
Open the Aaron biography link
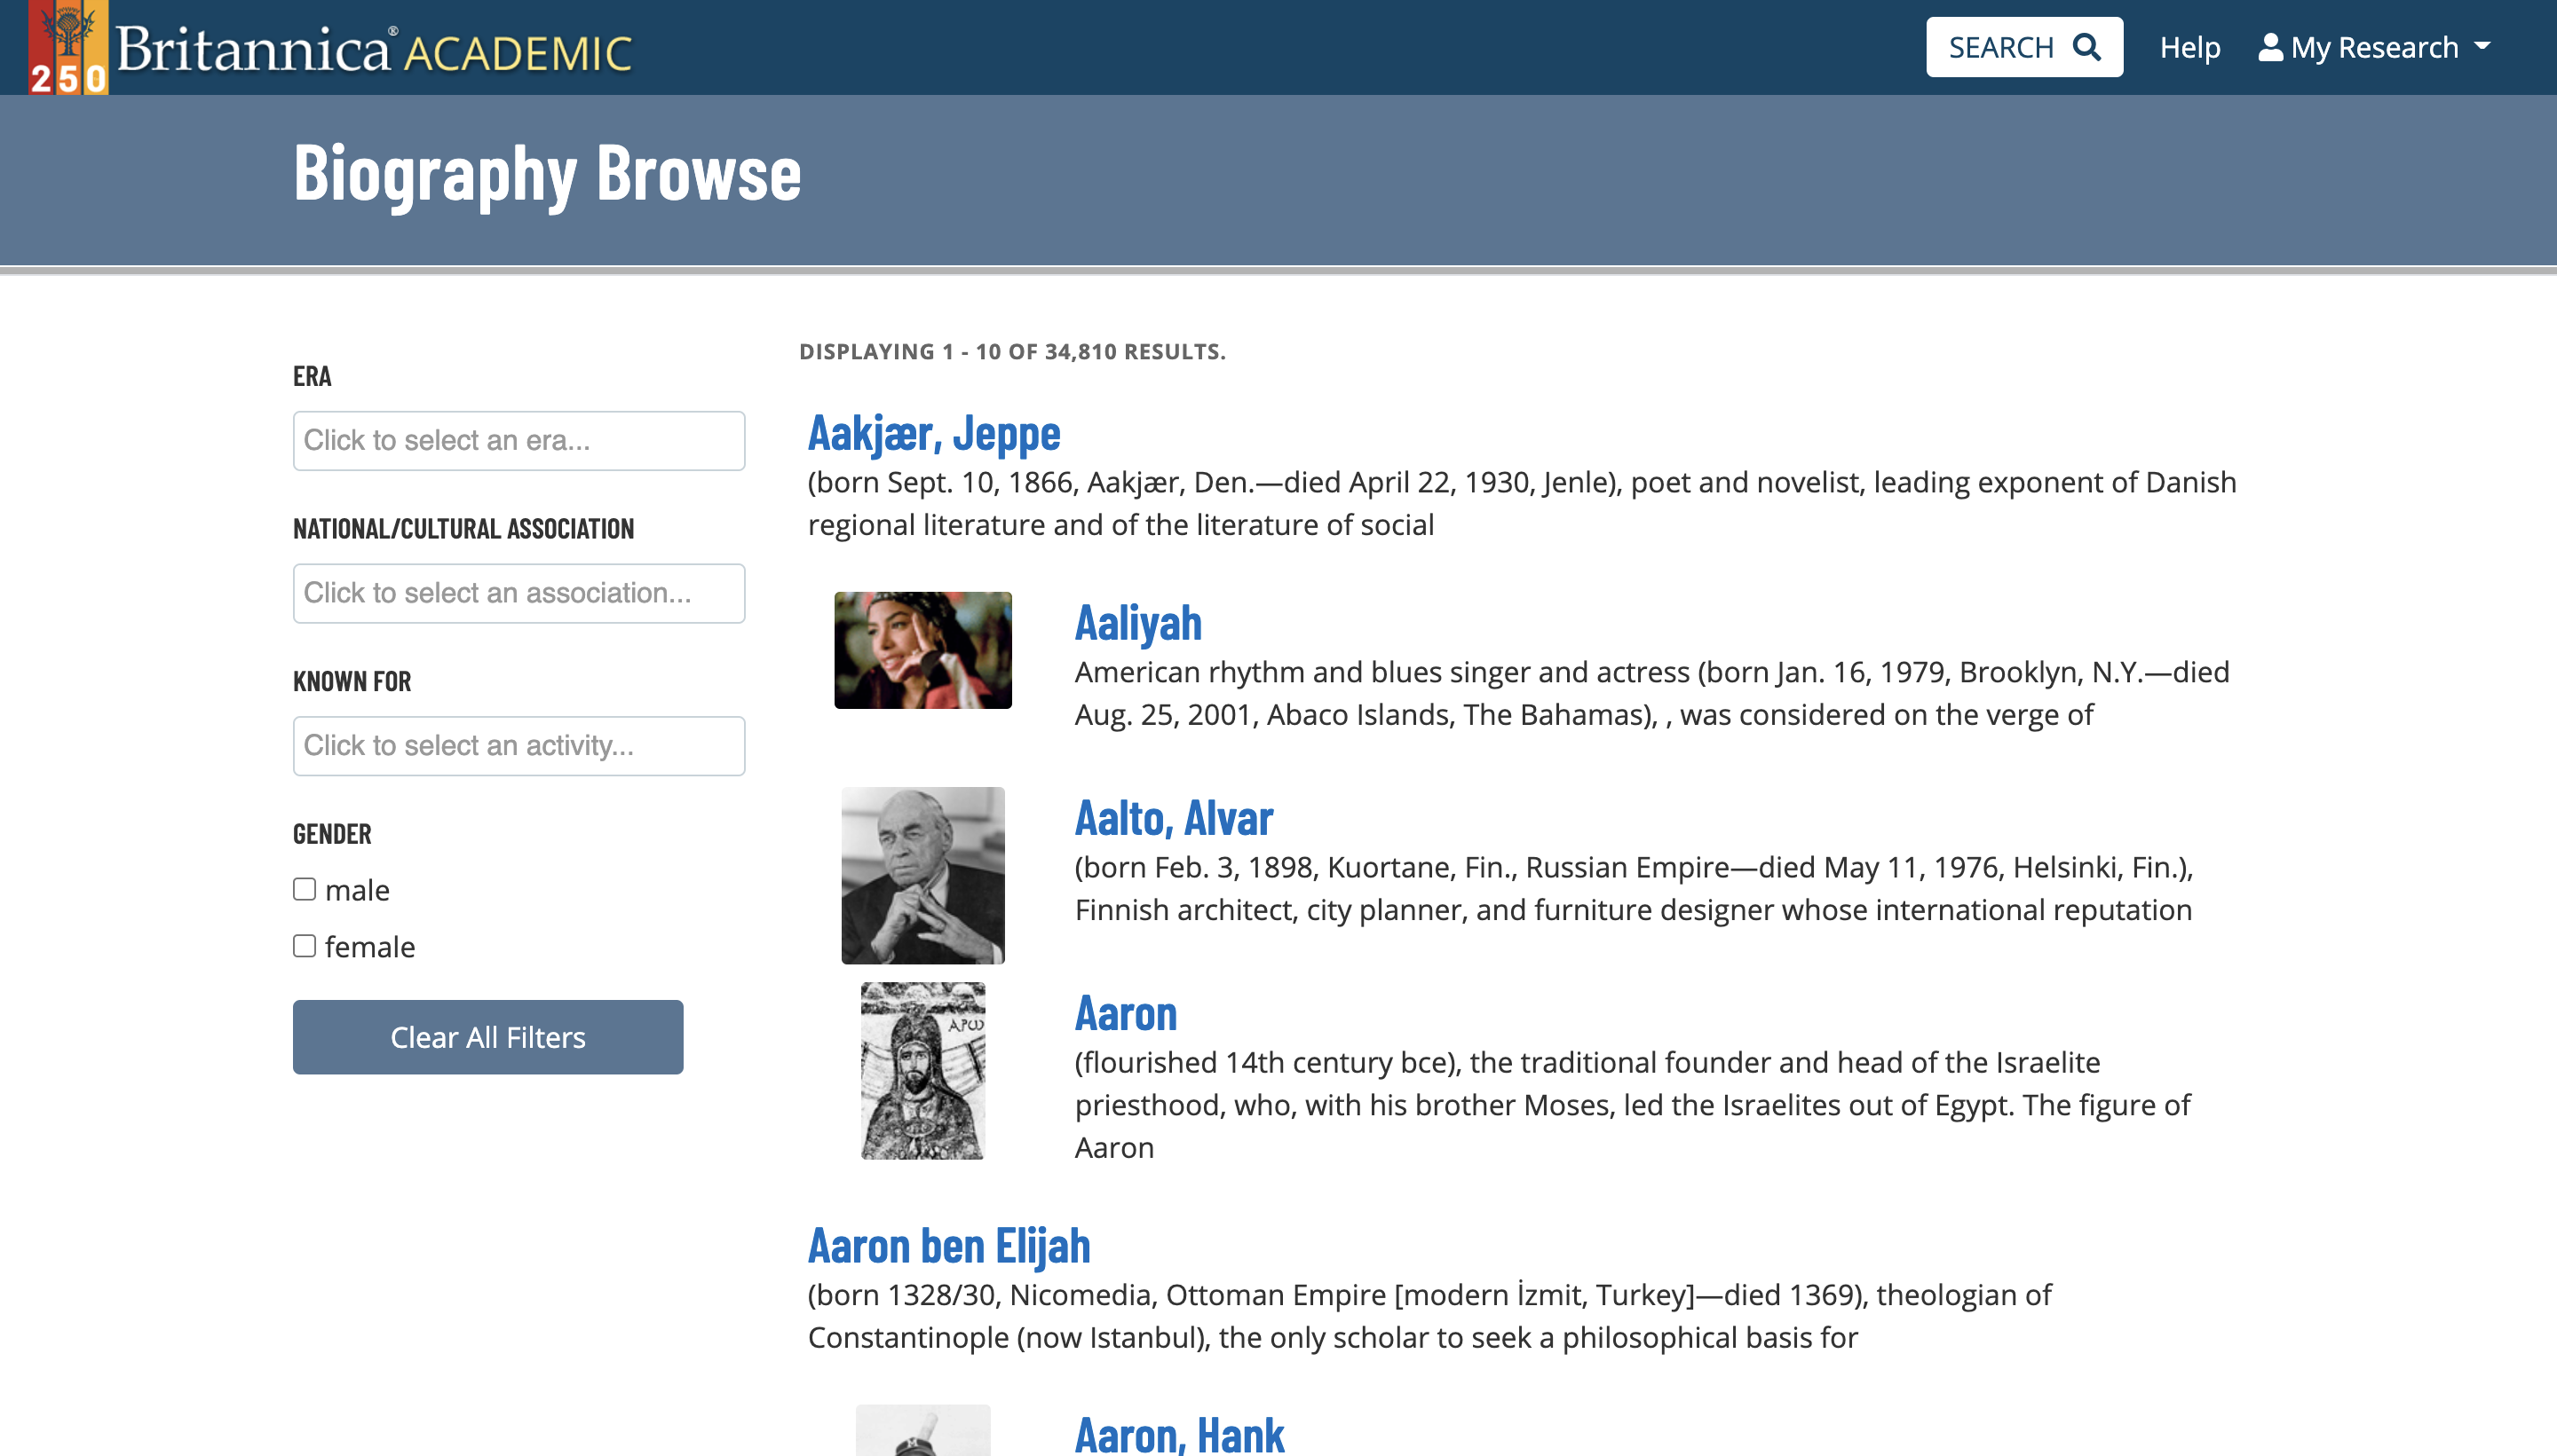(x=1126, y=1013)
